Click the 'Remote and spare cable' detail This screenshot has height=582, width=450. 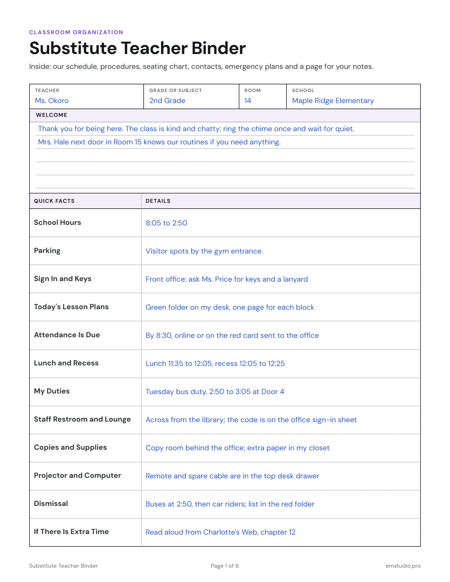click(232, 476)
